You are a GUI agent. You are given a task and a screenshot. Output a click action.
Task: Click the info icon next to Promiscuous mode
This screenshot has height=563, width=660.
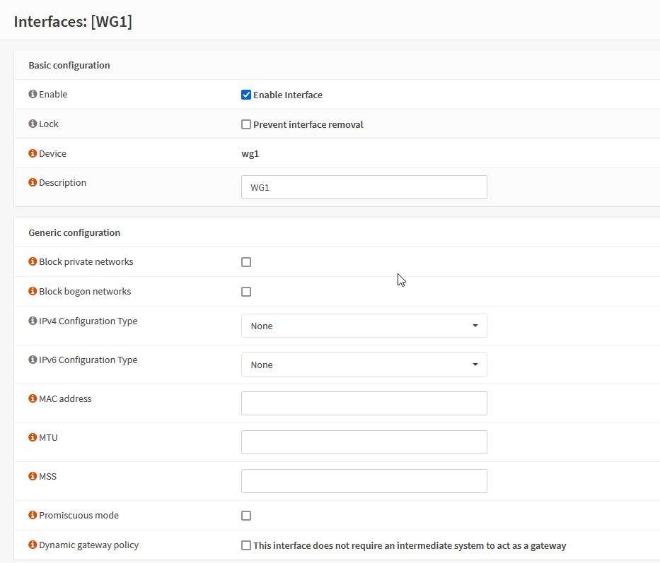(31, 515)
